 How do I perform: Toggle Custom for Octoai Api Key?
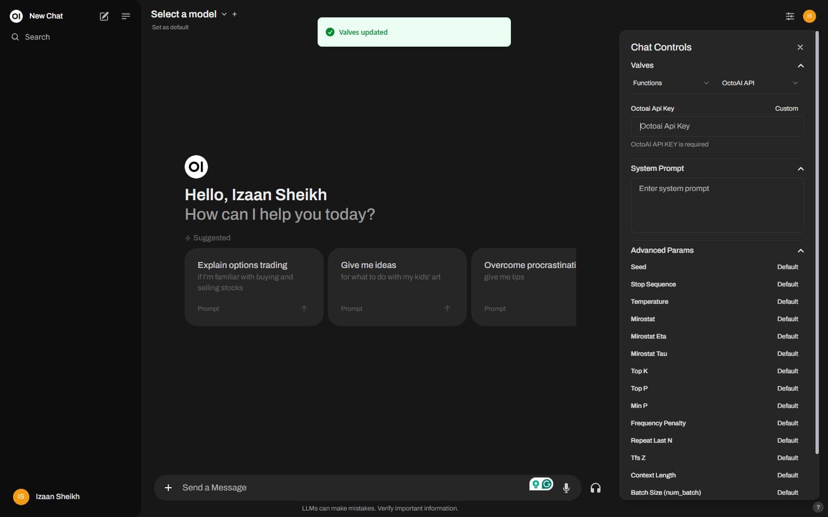coord(786,108)
